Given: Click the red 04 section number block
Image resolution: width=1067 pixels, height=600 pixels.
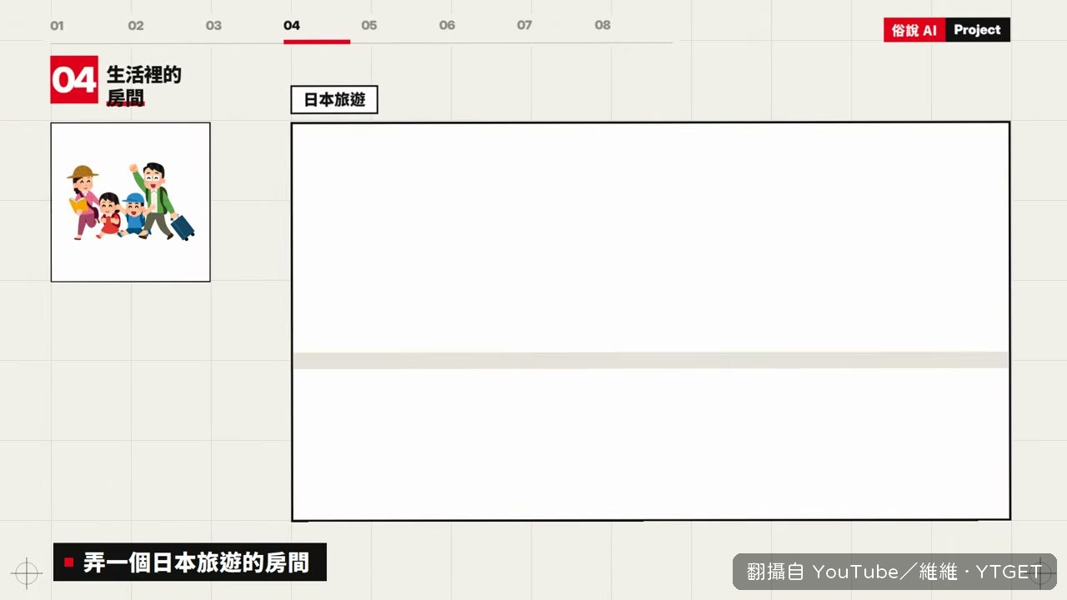Looking at the screenshot, I should pyautogui.click(x=74, y=80).
